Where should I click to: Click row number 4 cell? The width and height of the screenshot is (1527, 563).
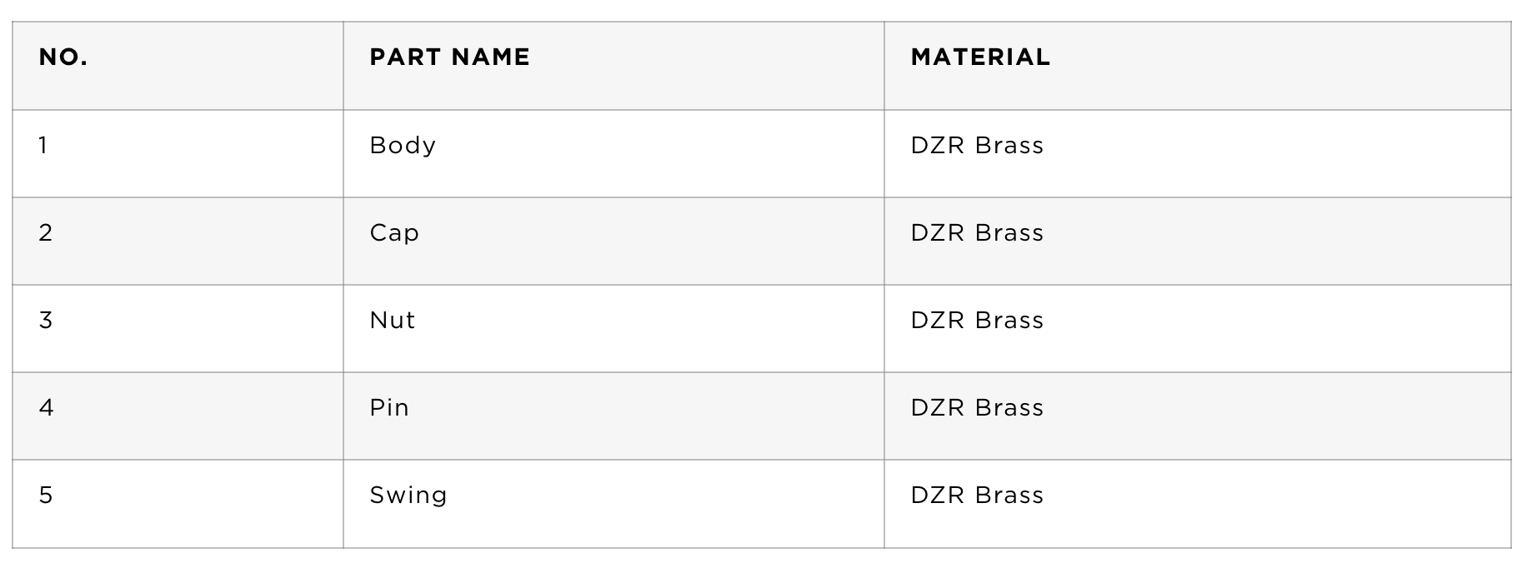[178, 416]
